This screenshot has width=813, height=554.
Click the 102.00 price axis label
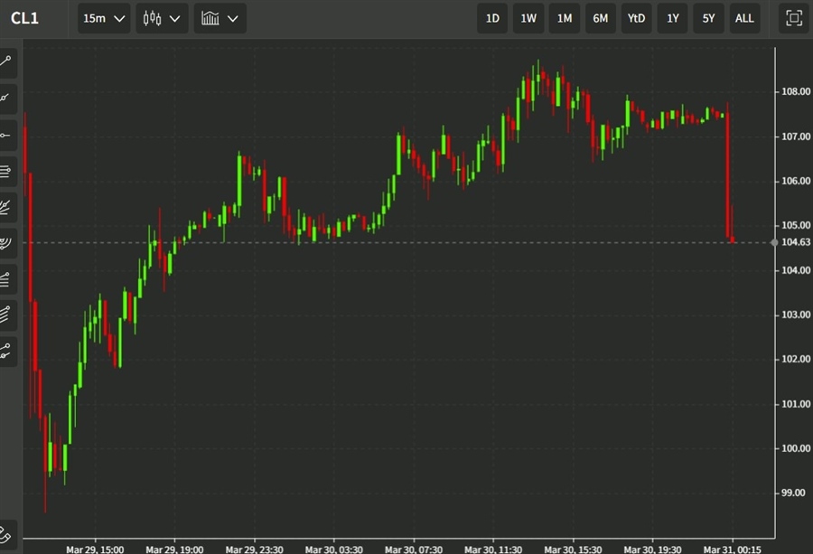click(x=795, y=359)
